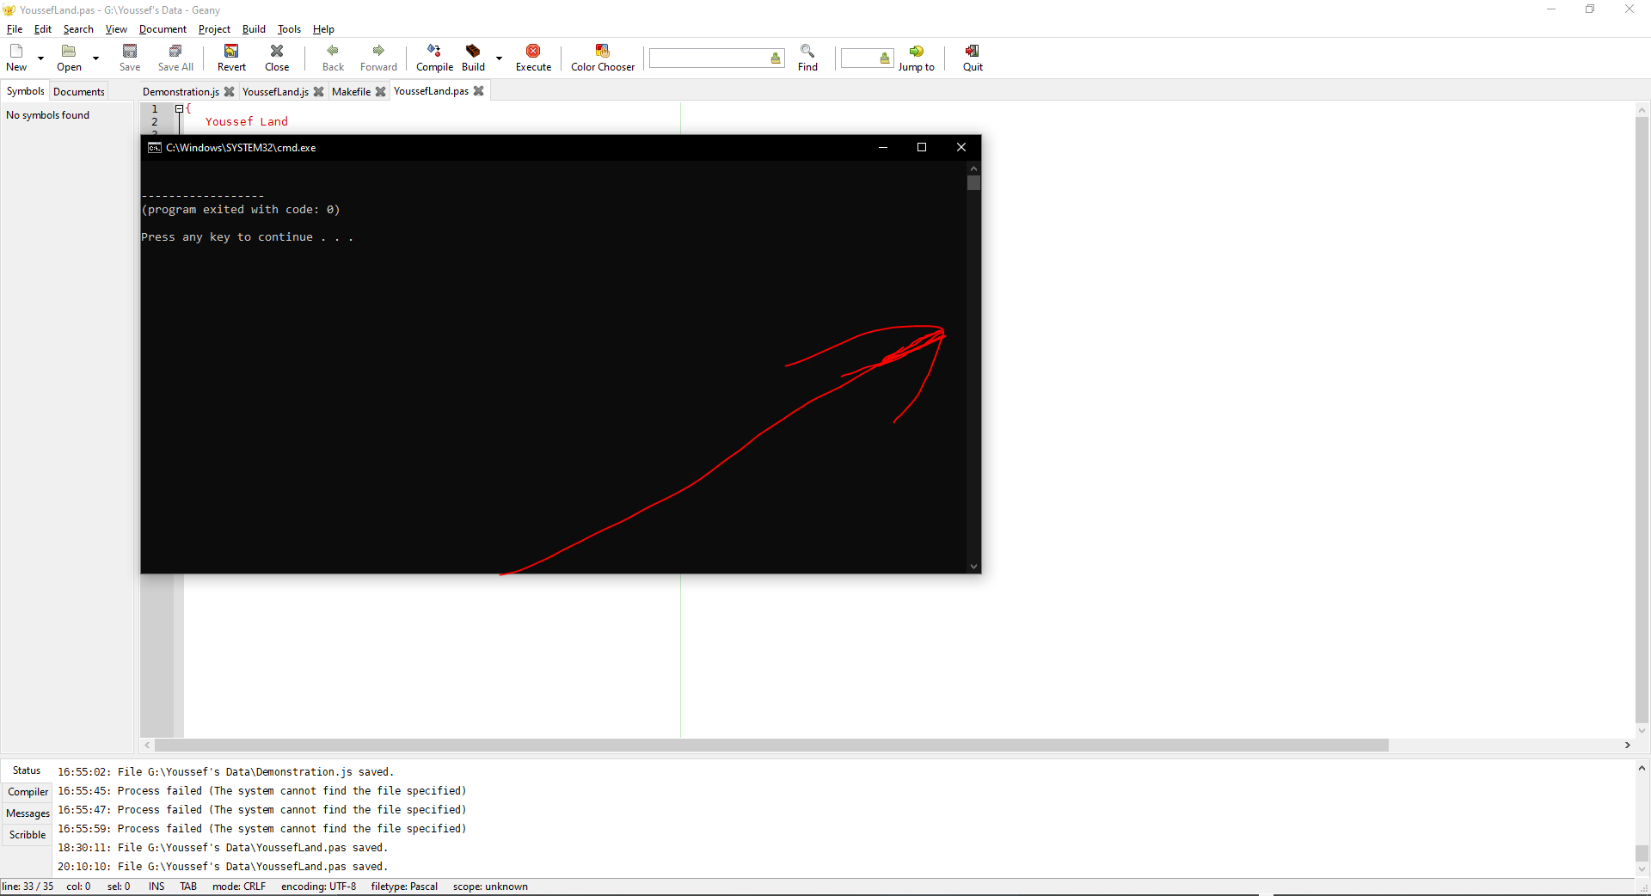Open the Document menu
Image resolution: width=1651 pixels, height=896 pixels.
(162, 28)
